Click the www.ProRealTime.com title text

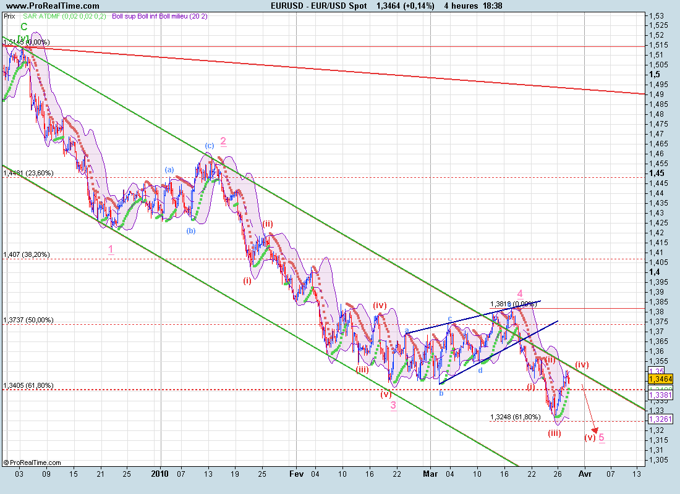pyautogui.click(x=53, y=6)
